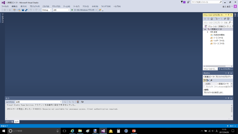Click the Property Pages wrench icon
This screenshot has width=238, height=134.
pos(211,80)
